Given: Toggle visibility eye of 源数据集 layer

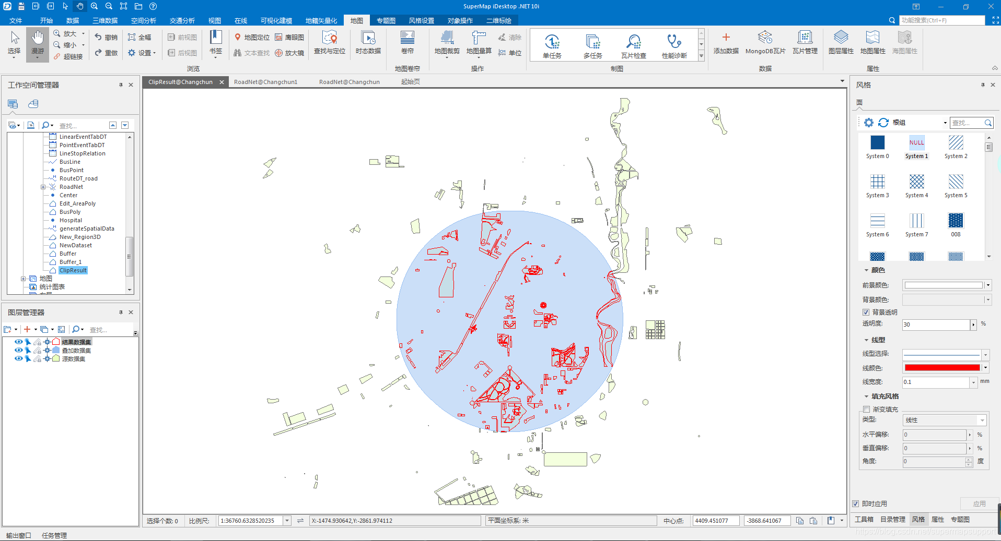Looking at the screenshot, I should point(18,358).
